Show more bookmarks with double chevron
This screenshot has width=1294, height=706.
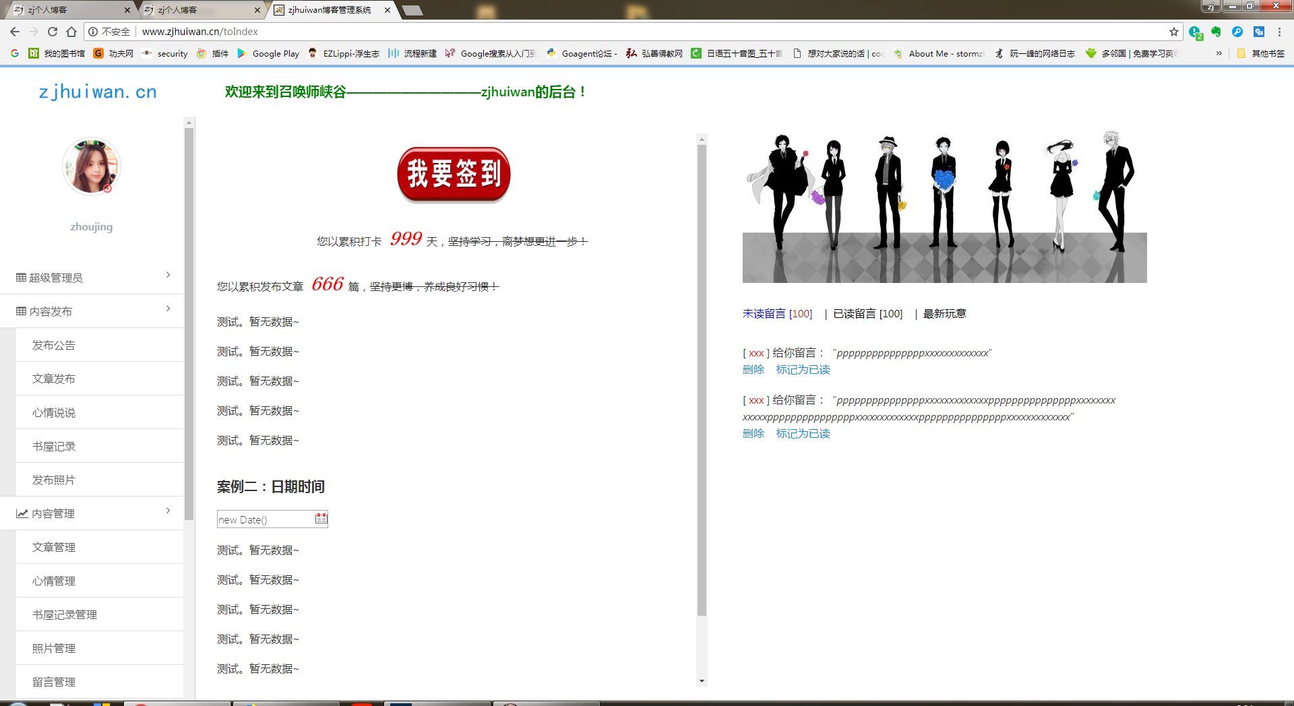(1219, 53)
